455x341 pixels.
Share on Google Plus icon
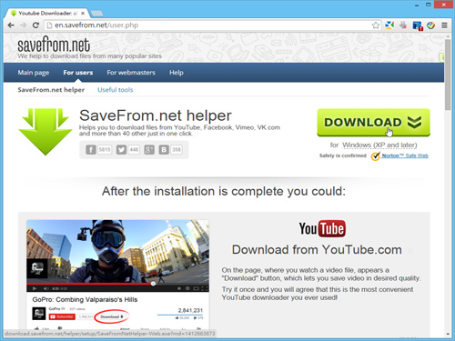click(x=149, y=149)
